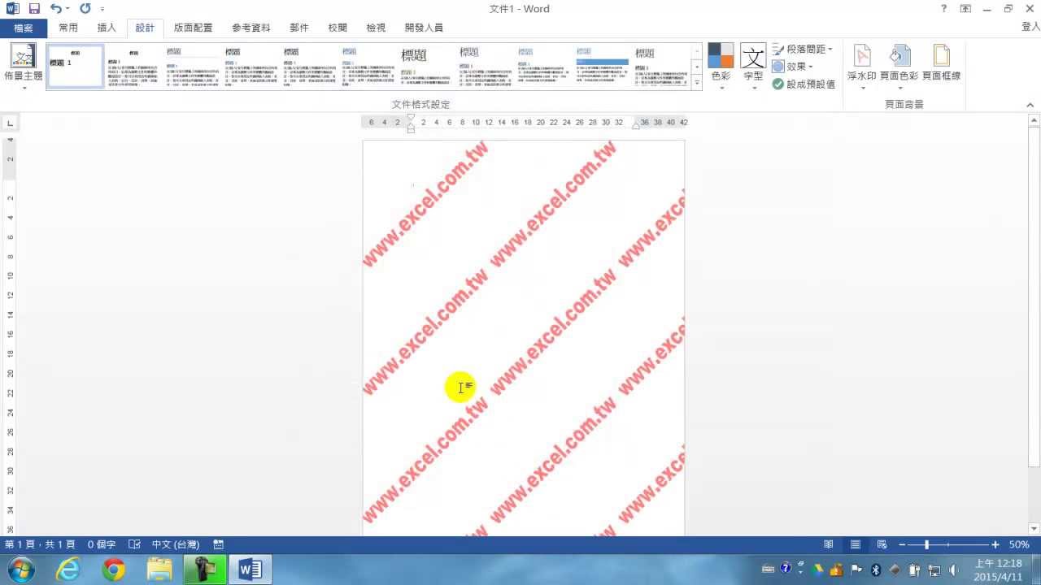Open the Undo history dropdown arrow

tap(67, 9)
